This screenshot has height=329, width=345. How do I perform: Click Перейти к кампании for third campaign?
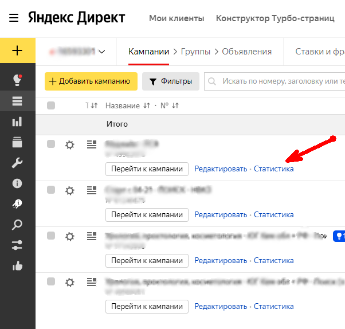[147, 261]
